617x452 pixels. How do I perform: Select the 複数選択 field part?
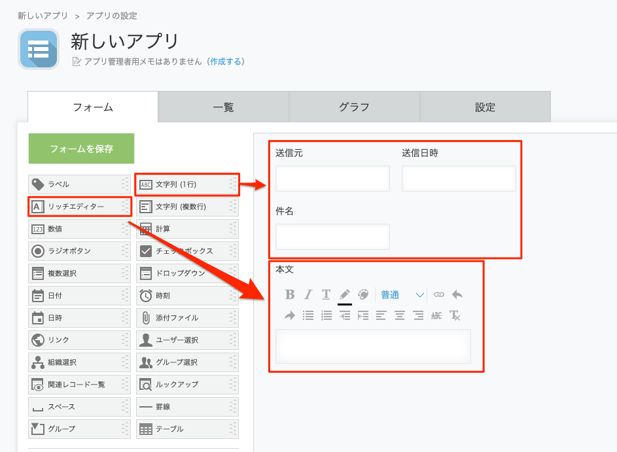click(79, 273)
